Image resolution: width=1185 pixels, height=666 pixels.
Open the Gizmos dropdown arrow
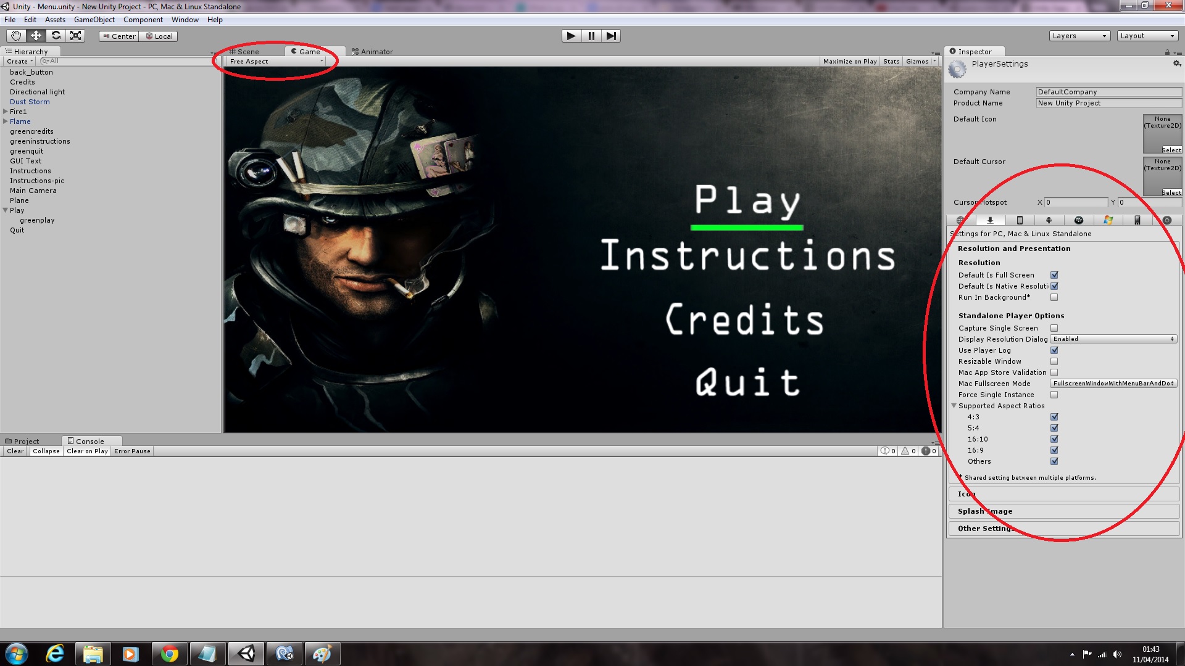coord(934,61)
